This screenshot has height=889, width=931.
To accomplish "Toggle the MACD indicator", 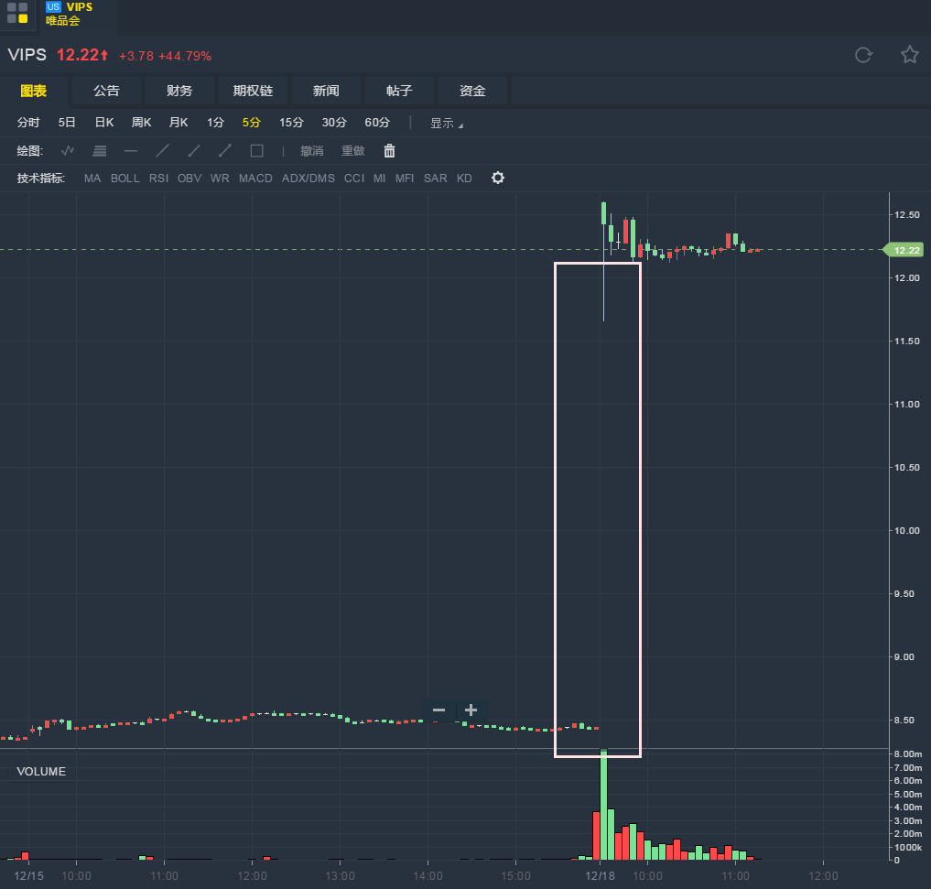I will [255, 179].
